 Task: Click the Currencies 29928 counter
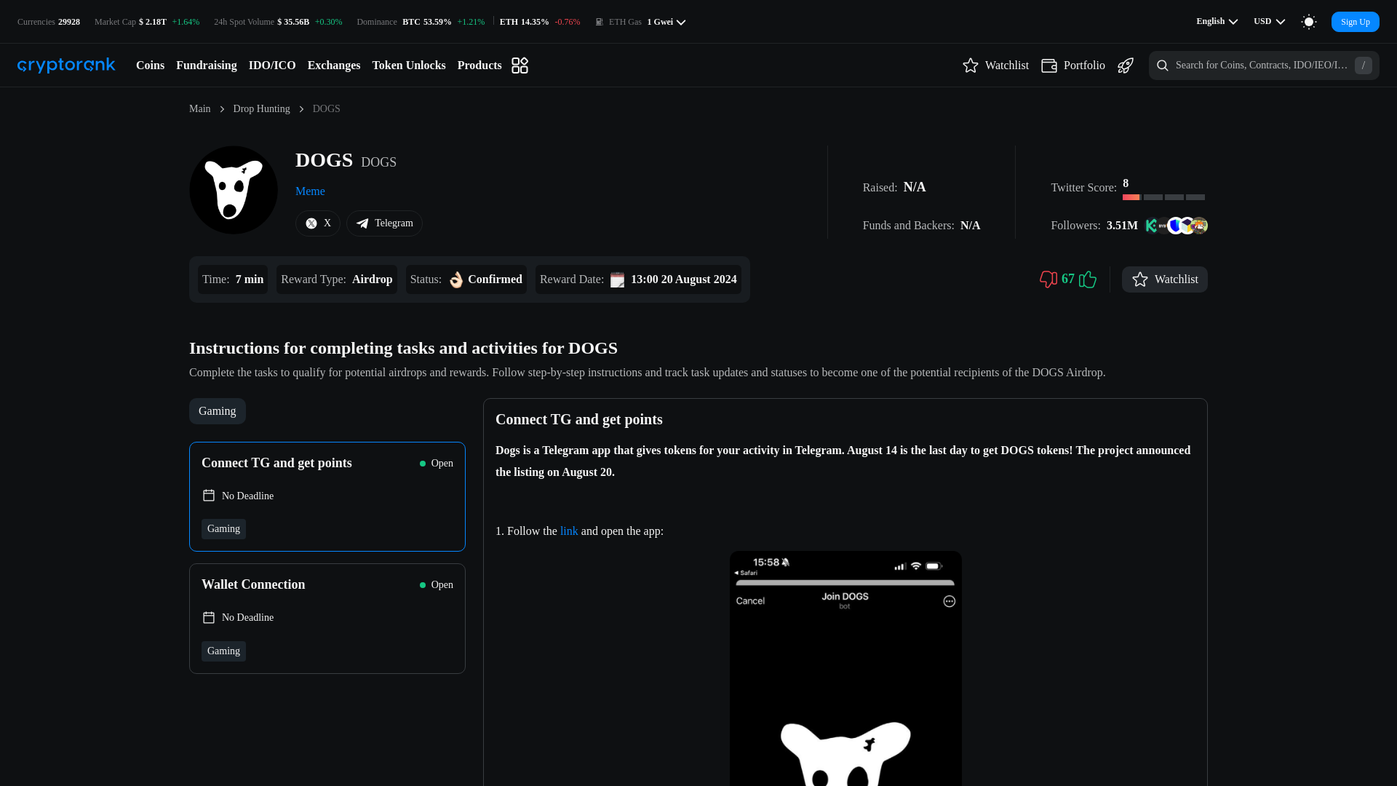49,22
